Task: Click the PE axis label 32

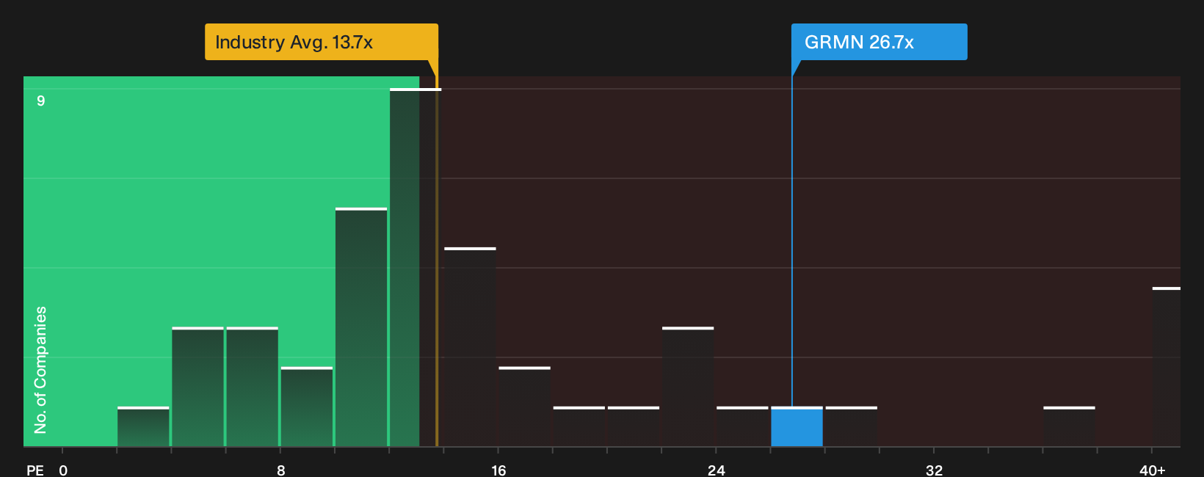Action: (x=934, y=470)
